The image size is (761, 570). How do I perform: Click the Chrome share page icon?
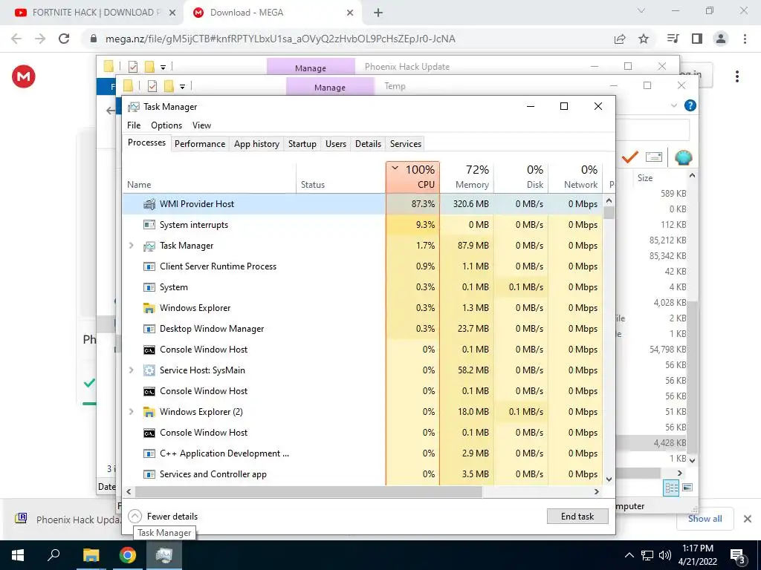pos(620,39)
